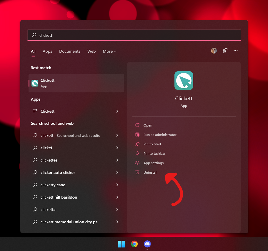Select Uninstall for Clickett
Screen dimensions: 268x251
(x=150, y=172)
